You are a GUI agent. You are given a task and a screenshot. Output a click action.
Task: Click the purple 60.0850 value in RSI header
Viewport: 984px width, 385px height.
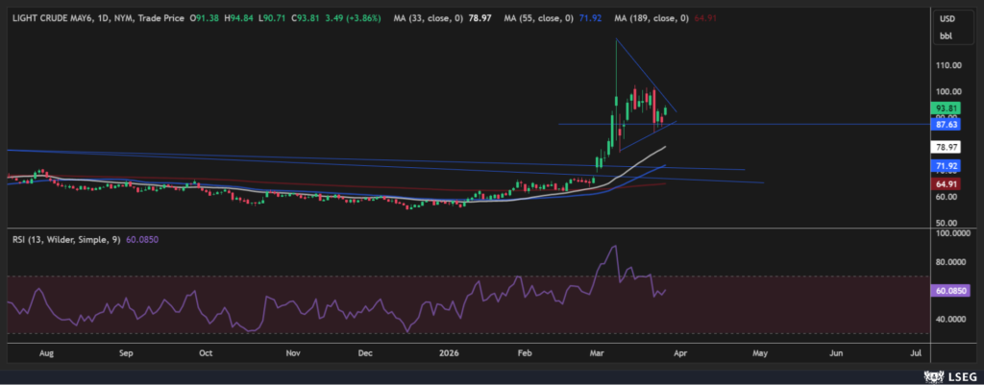click(x=140, y=239)
